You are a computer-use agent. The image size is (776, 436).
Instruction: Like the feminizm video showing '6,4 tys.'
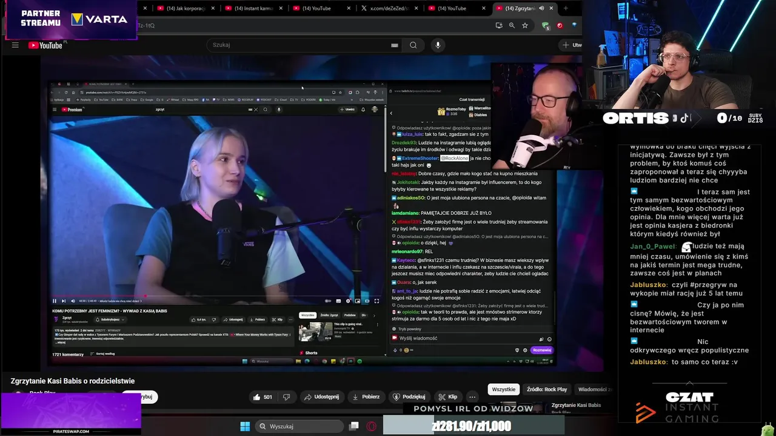click(x=199, y=320)
